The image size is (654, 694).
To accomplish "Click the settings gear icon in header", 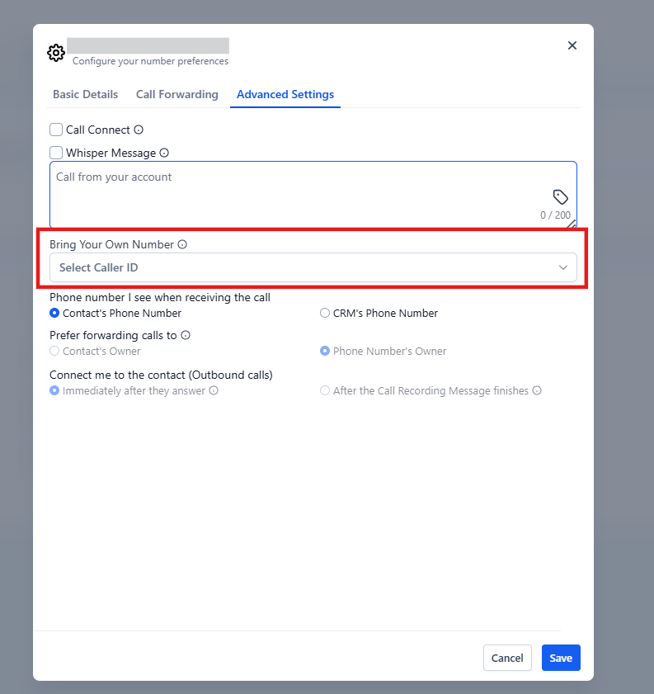I will (x=56, y=53).
